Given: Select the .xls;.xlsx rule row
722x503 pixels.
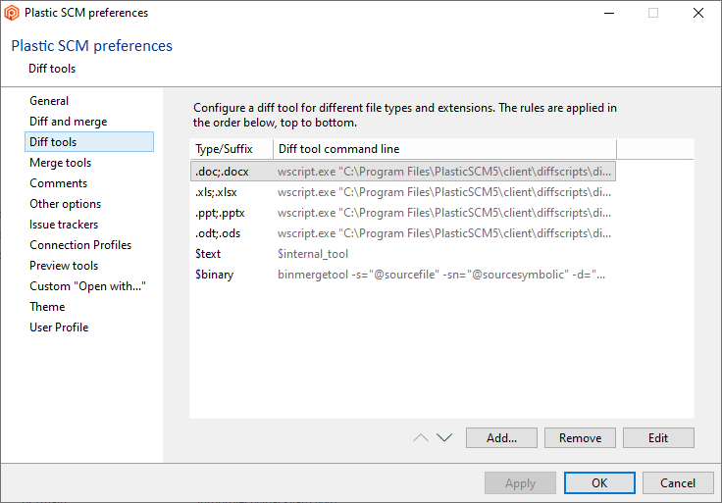Looking at the screenshot, I should pos(403,192).
